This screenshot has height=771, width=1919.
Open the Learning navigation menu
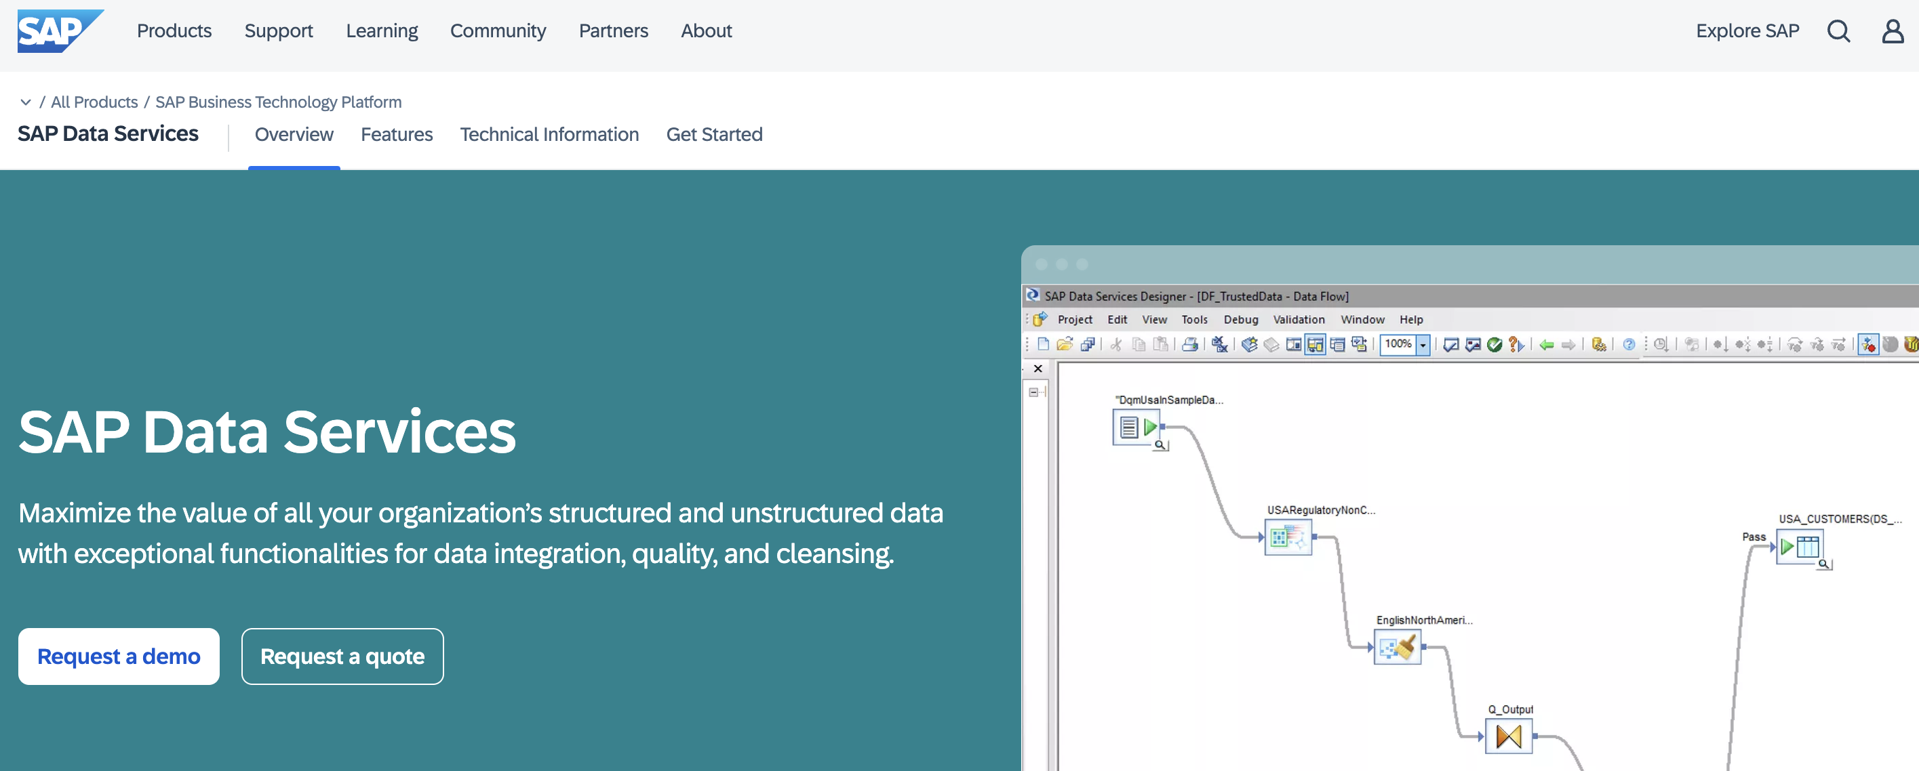(382, 30)
